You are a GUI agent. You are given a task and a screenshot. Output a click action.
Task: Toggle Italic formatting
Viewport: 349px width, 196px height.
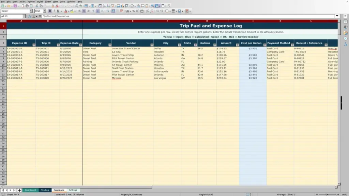click(x=54, y=11)
